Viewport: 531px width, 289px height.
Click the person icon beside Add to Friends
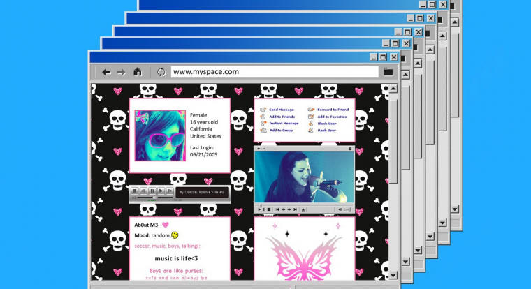pos(263,117)
